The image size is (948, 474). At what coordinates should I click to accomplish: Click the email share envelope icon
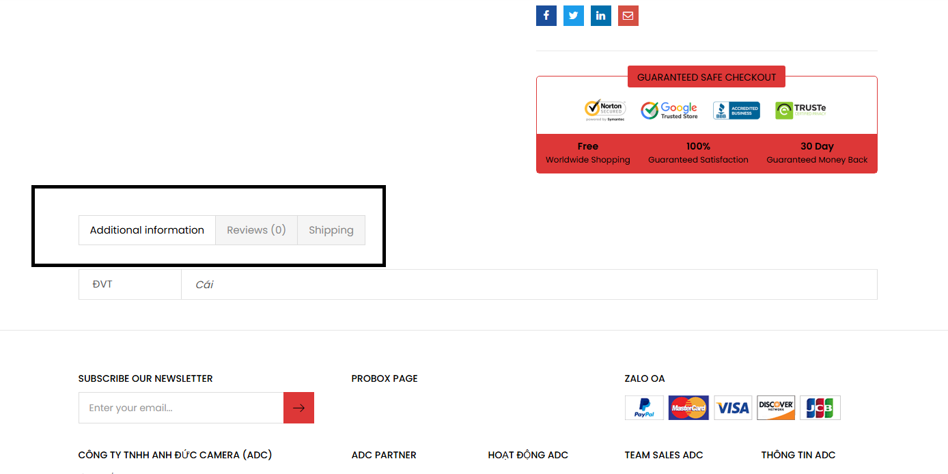click(x=628, y=16)
